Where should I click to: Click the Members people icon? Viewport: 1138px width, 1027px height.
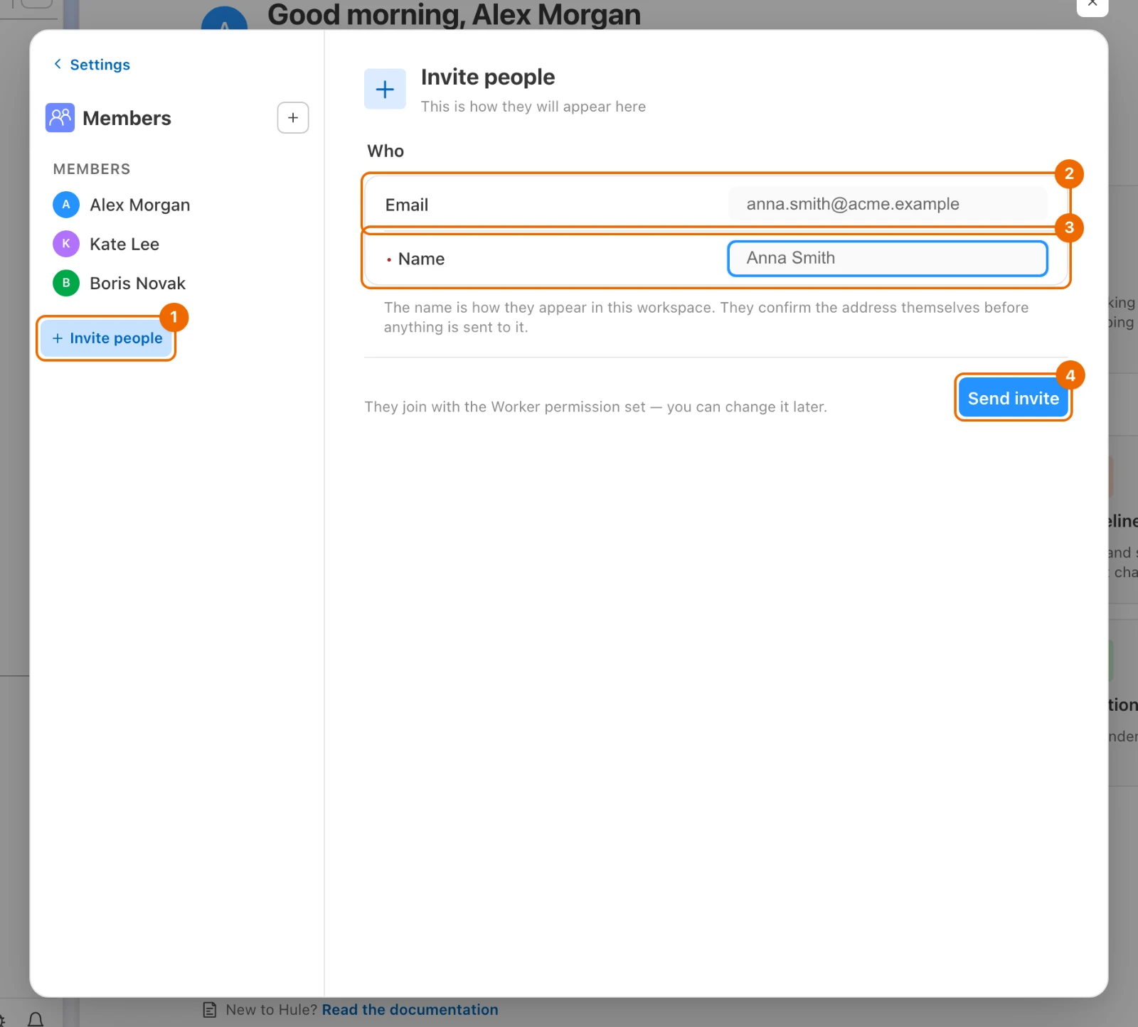[x=60, y=117]
